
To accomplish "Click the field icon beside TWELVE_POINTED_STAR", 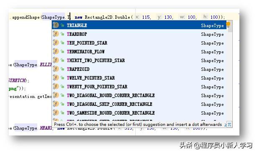I will [x=56, y=78].
